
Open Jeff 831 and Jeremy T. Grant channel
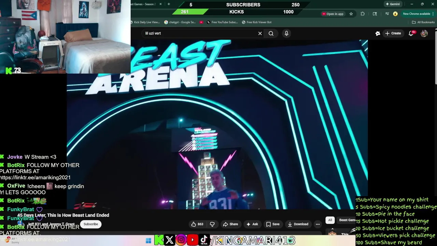[x=51, y=224]
